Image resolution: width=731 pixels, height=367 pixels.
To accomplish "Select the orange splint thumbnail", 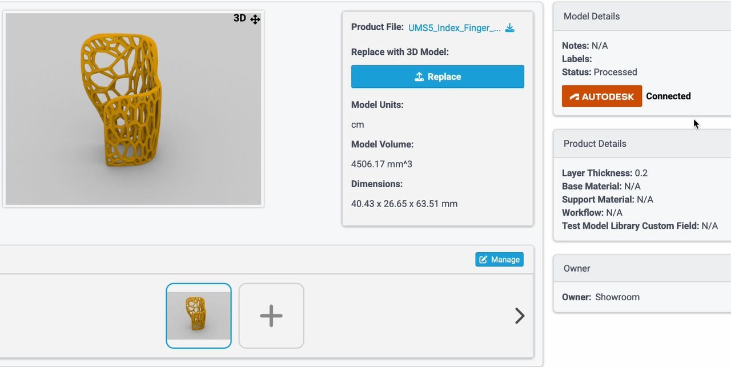I will (199, 316).
